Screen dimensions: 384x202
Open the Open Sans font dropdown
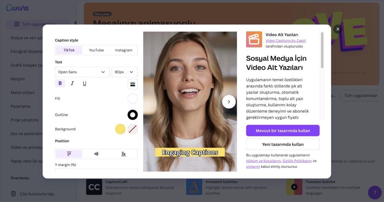[x=82, y=72]
